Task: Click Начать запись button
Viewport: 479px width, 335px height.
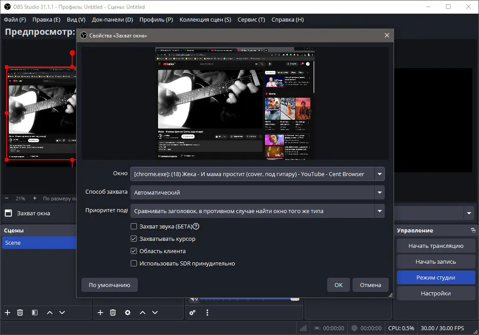Action: click(x=435, y=261)
